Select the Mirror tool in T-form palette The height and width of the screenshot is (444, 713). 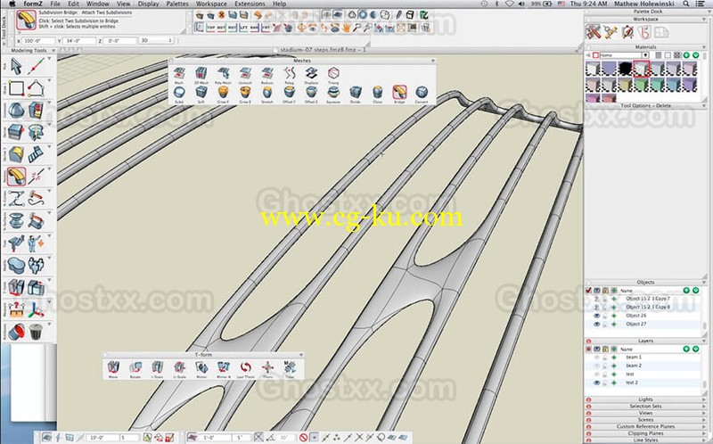click(201, 367)
